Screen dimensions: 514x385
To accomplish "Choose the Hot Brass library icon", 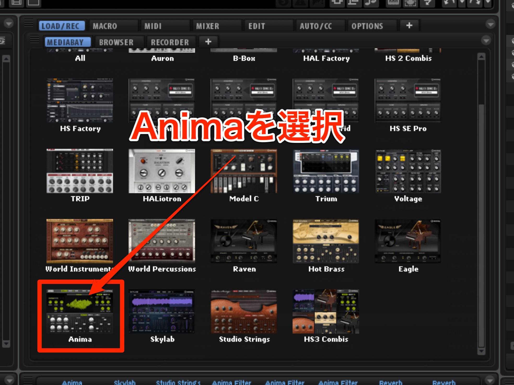I will (326, 241).
